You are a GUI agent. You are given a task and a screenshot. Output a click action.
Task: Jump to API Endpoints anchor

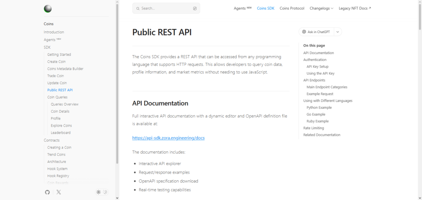[314, 80]
